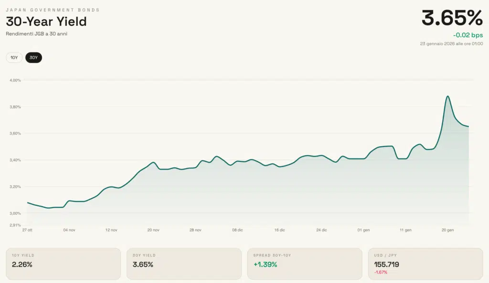Click the 08 dic date label
Viewport: 489px width, 283px height.
(237, 230)
